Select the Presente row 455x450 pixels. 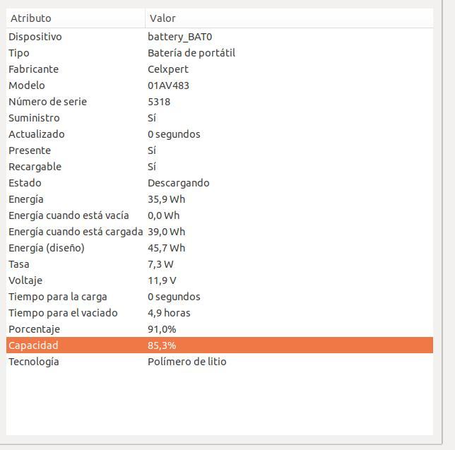click(220, 150)
